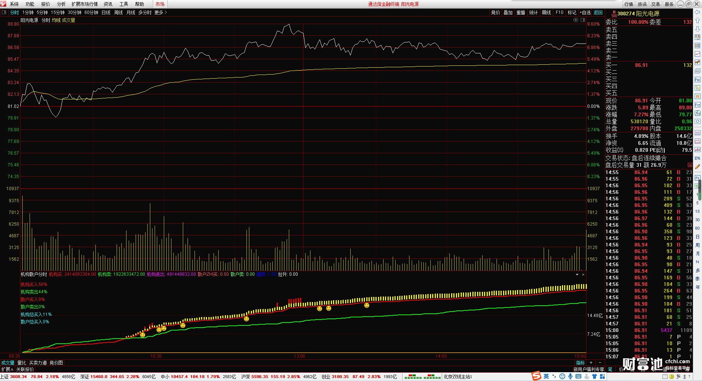Select the pencil drawing tool icon

[697, 167]
